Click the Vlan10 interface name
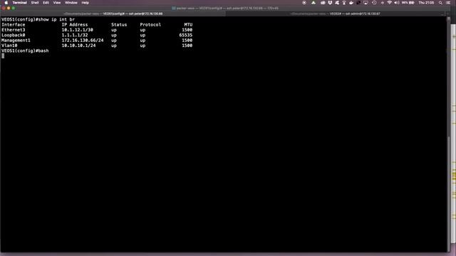456x256 pixels. (x=9, y=46)
